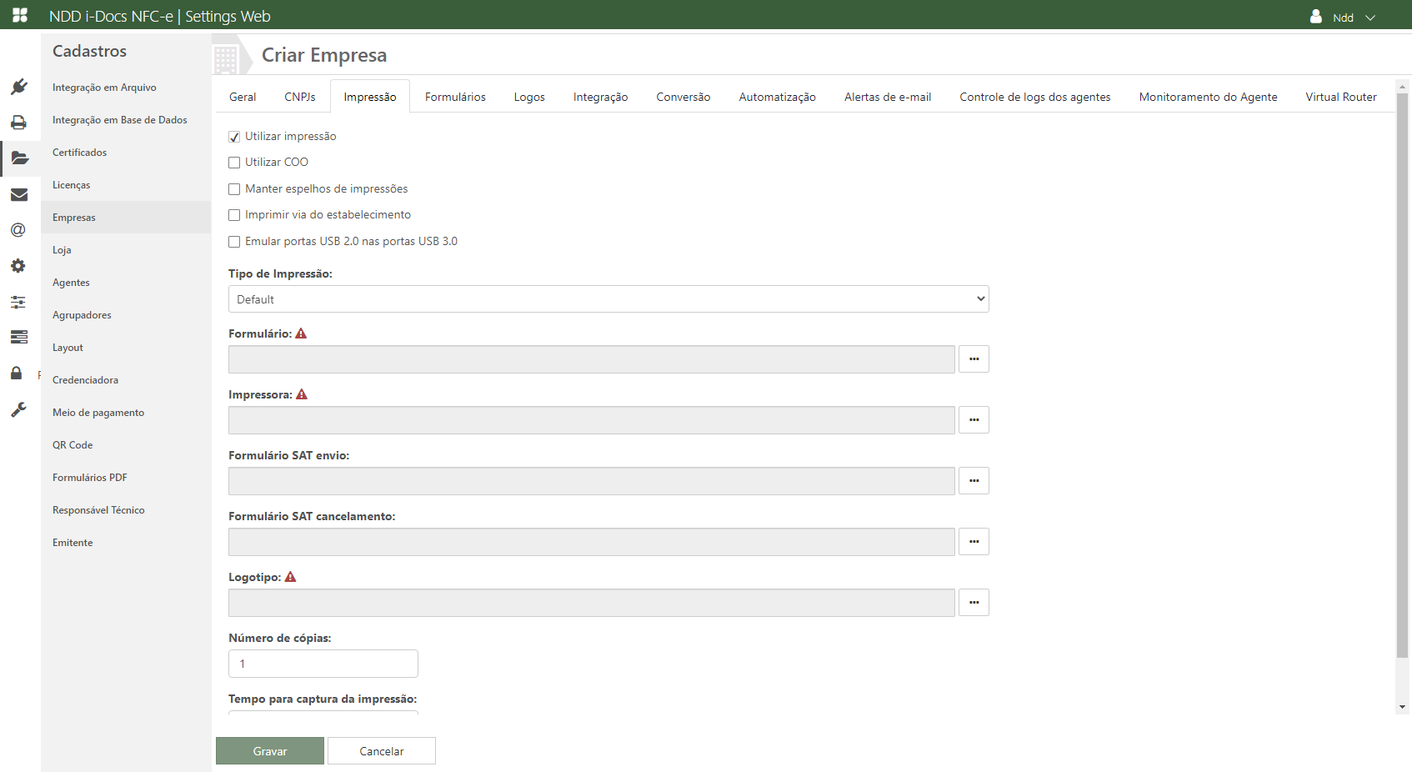Open the printer section in the sidebar
1412x772 pixels.
pyautogui.click(x=19, y=123)
